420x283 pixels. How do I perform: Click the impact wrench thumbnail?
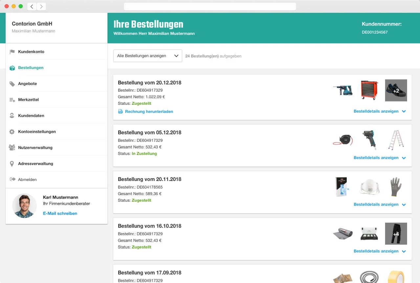coord(370,140)
